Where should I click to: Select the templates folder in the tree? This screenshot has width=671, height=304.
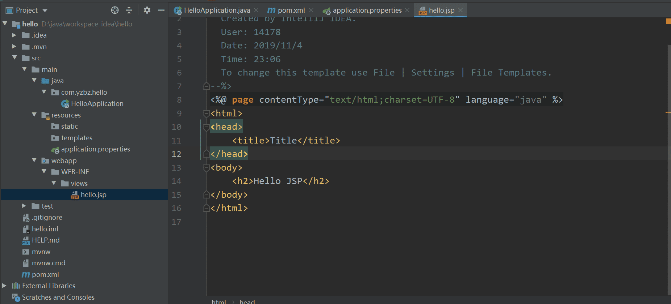click(x=76, y=138)
